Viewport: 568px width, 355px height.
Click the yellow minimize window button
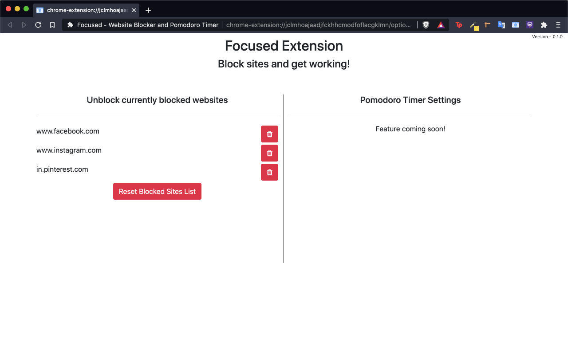[17, 9]
